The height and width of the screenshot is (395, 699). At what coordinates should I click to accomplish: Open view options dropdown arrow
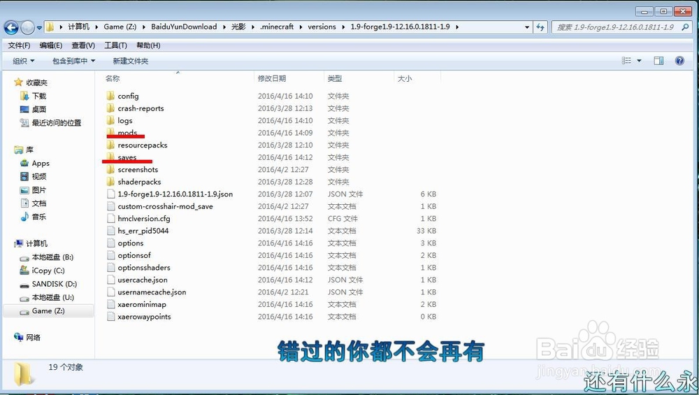(639, 61)
